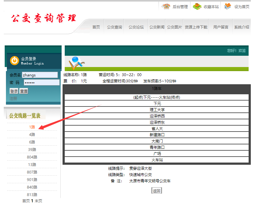Select route 1路 in list
The height and width of the screenshot is (223, 263).
point(32,127)
